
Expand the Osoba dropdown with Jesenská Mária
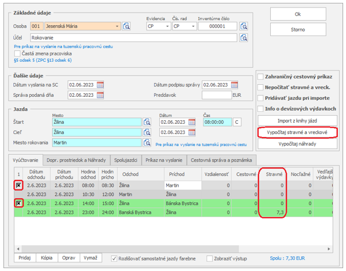tap(118, 26)
